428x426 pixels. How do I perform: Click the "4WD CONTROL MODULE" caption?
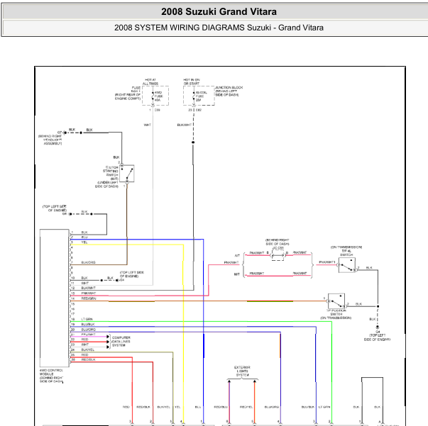51,376
